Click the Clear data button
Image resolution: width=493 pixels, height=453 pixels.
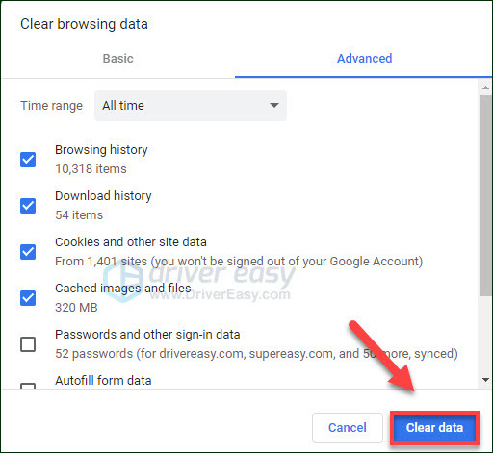[x=434, y=428]
